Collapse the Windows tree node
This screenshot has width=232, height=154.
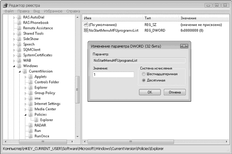pos(14,66)
